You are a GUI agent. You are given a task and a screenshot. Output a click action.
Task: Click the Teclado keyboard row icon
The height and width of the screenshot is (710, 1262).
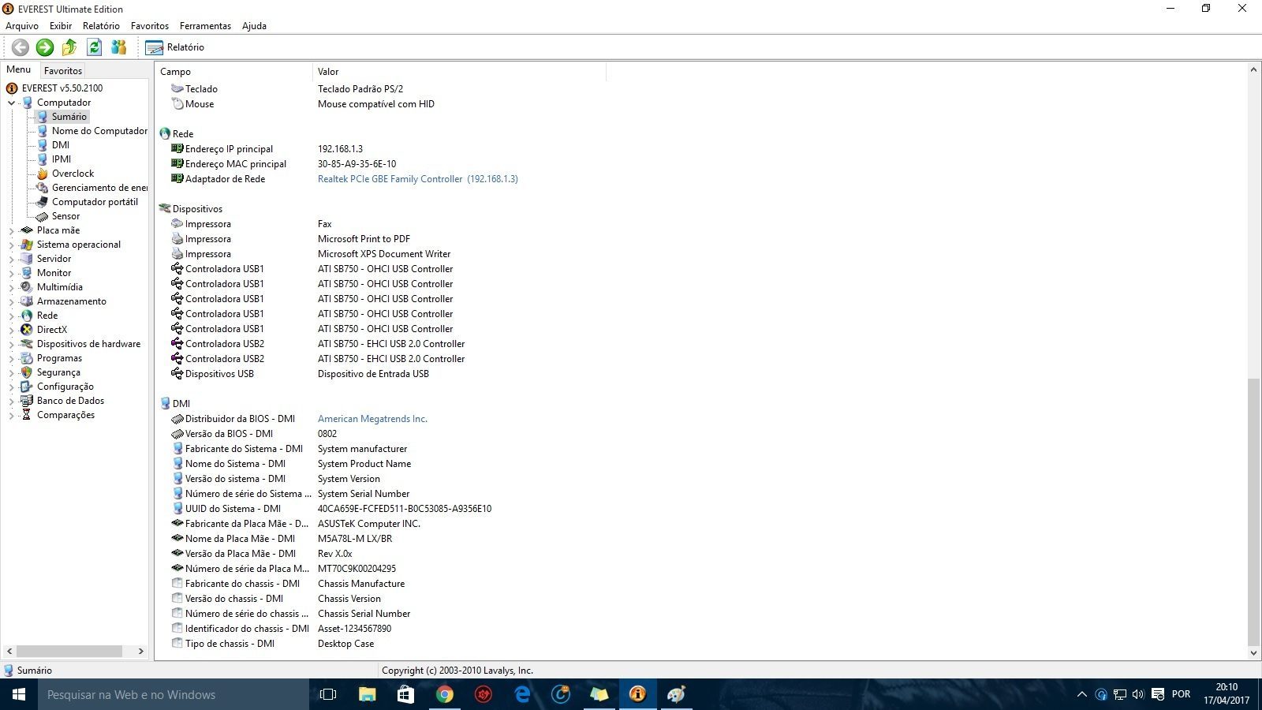click(177, 89)
